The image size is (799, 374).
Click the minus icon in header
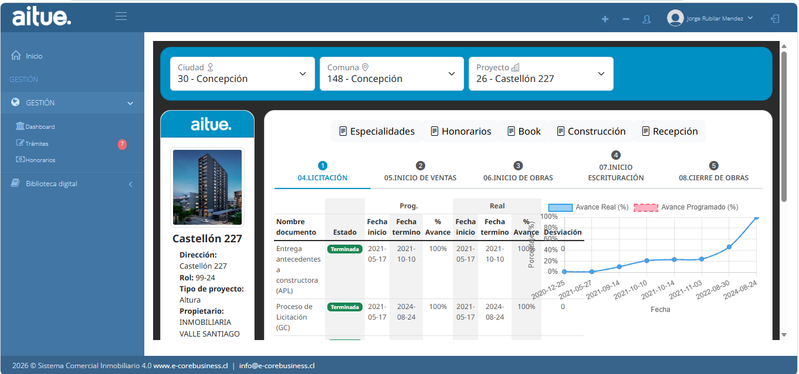pyautogui.click(x=626, y=19)
